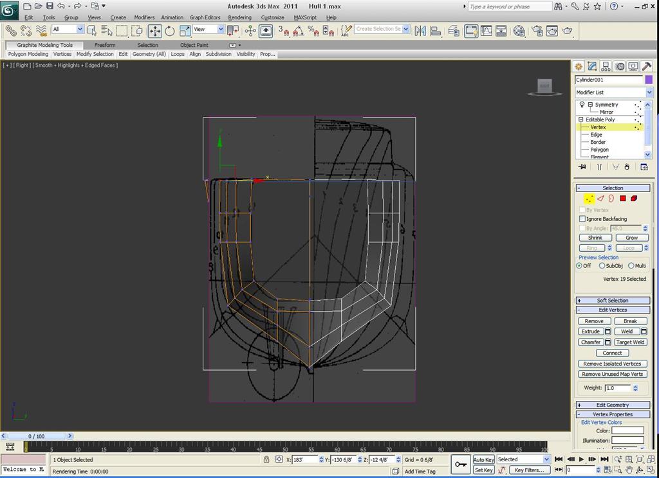Activate the Select and Rotate tool
659x478 pixels.
[170, 31]
